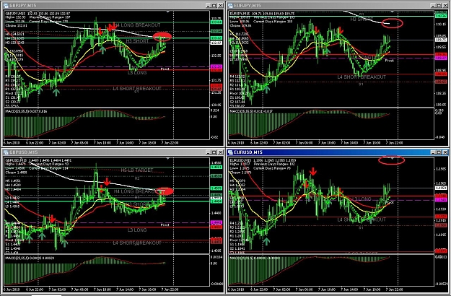Click the EURJPY,M15 chart window icon
The width and height of the screenshot is (451, 296).
click(230, 6)
